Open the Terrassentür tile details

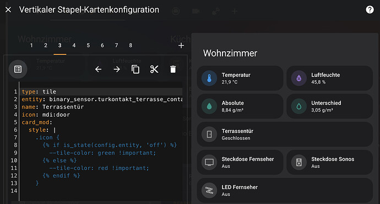click(x=285, y=134)
